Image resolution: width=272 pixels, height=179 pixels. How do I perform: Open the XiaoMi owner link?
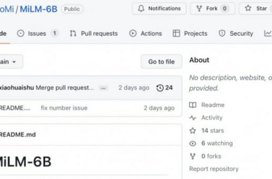click(7, 9)
